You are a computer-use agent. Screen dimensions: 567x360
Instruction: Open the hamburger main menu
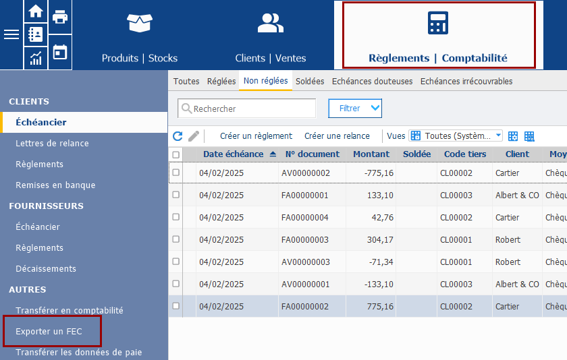tap(11, 34)
